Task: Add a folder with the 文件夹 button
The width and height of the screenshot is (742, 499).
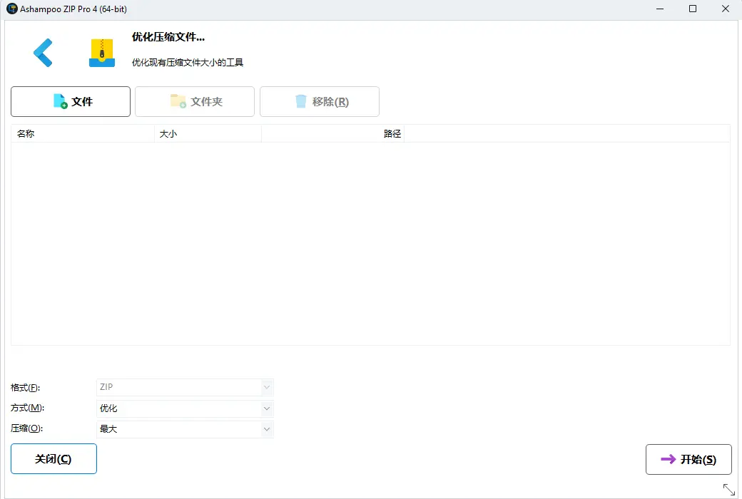Action: pos(195,102)
